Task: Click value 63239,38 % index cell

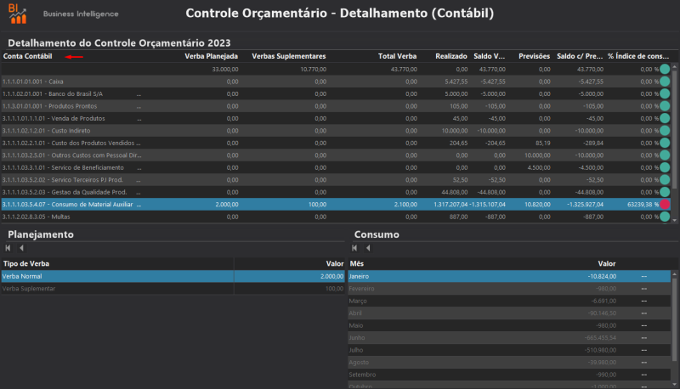Action: click(x=643, y=205)
